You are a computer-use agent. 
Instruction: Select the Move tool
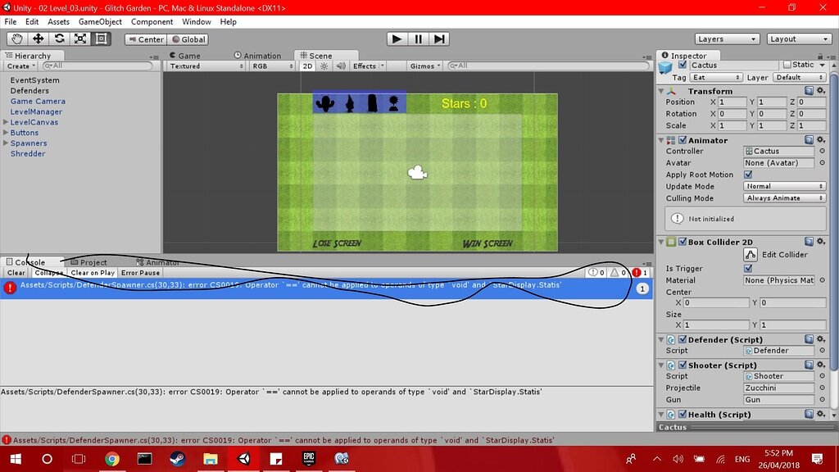click(38, 39)
